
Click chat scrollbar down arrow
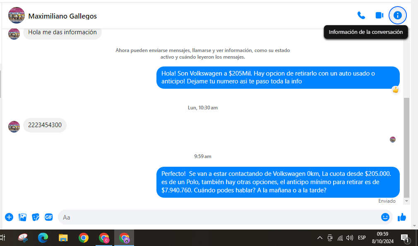406,201
